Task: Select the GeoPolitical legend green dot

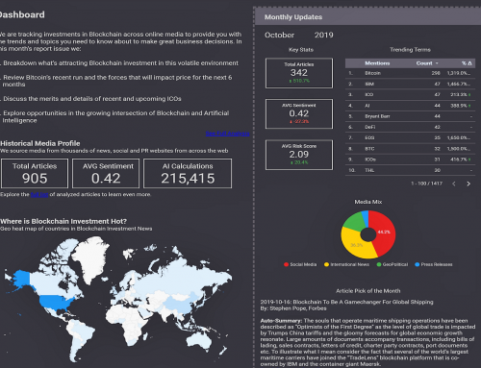Action: (379, 264)
